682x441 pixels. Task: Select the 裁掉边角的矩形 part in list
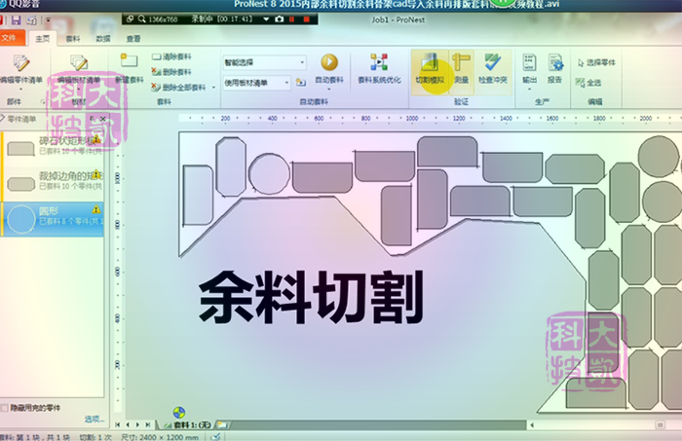(x=53, y=182)
